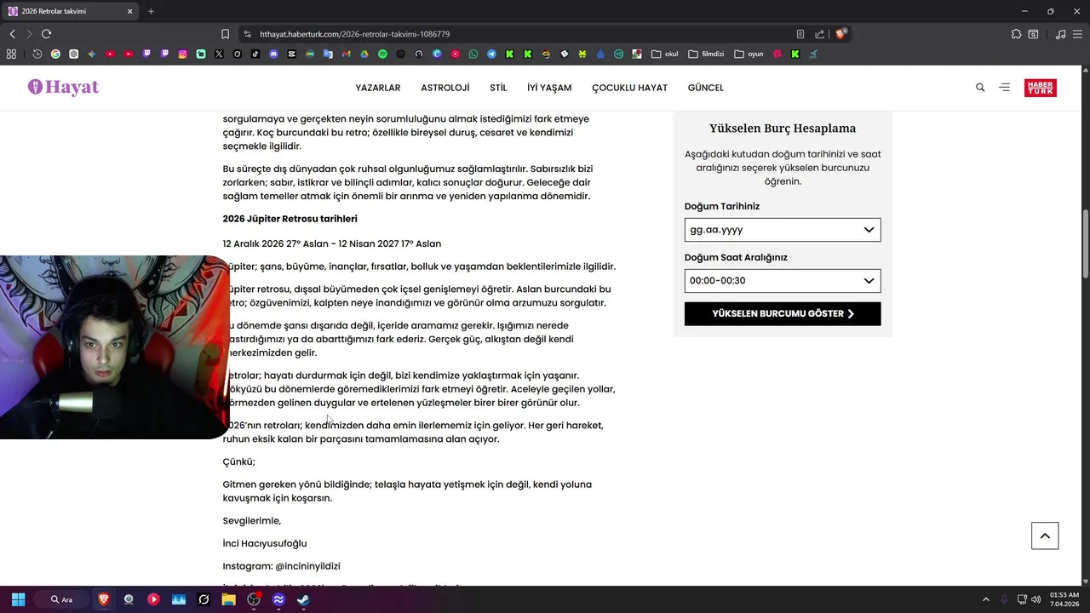Open the Google Drive bookmark
Image resolution: width=1090 pixels, height=613 pixels.
[364, 54]
